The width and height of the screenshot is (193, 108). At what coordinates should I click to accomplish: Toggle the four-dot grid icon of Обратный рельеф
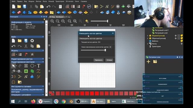179,38
